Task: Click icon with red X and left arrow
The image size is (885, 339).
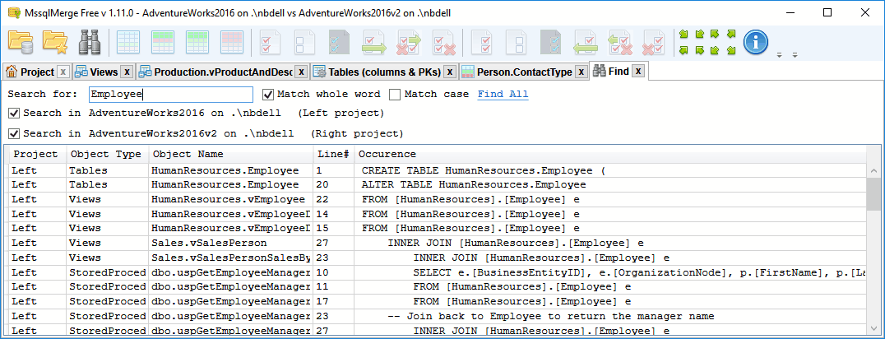Action: click(x=619, y=43)
